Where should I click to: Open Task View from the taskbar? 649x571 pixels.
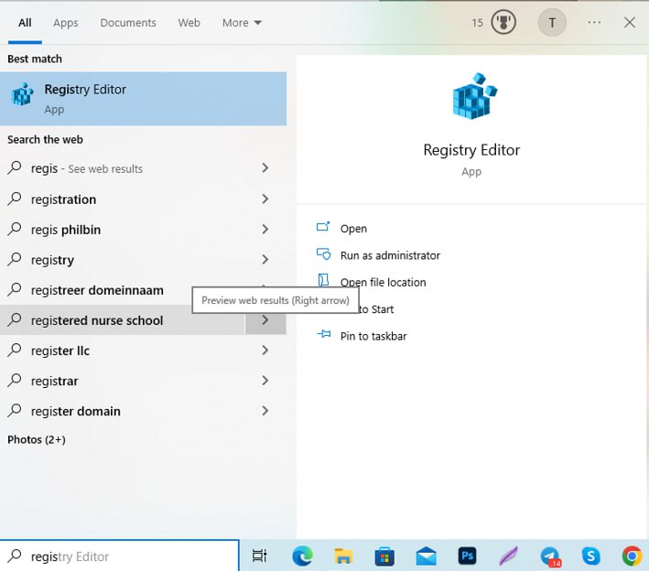(260, 555)
